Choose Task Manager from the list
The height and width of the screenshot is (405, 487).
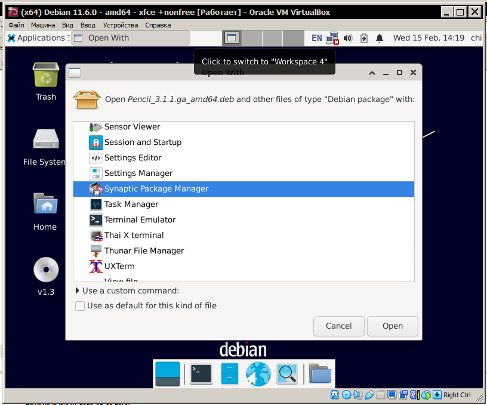244,205
